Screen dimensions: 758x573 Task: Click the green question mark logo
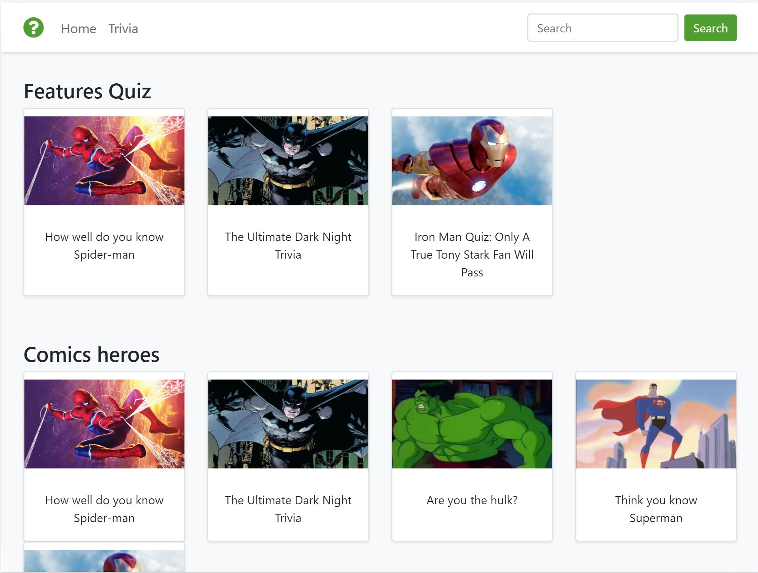click(x=34, y=28)
